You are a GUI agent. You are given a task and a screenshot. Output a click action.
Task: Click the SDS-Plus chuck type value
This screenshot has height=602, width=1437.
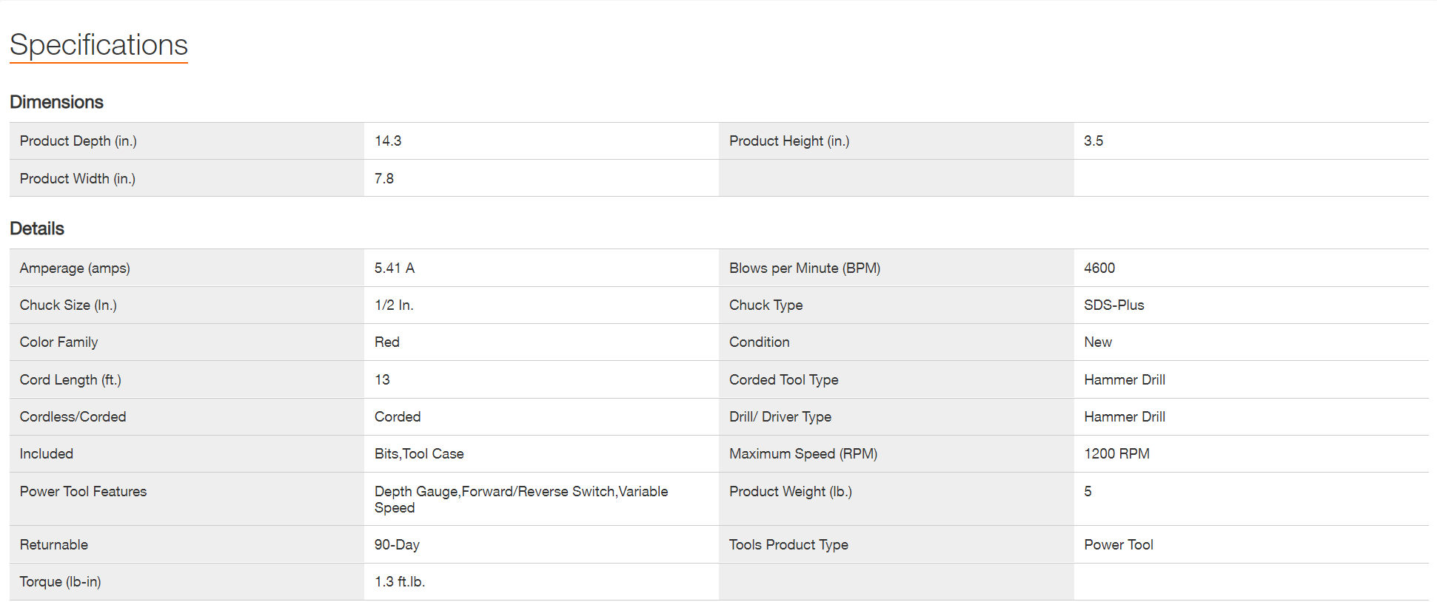pyautogui.click(x=1113, y=305)
